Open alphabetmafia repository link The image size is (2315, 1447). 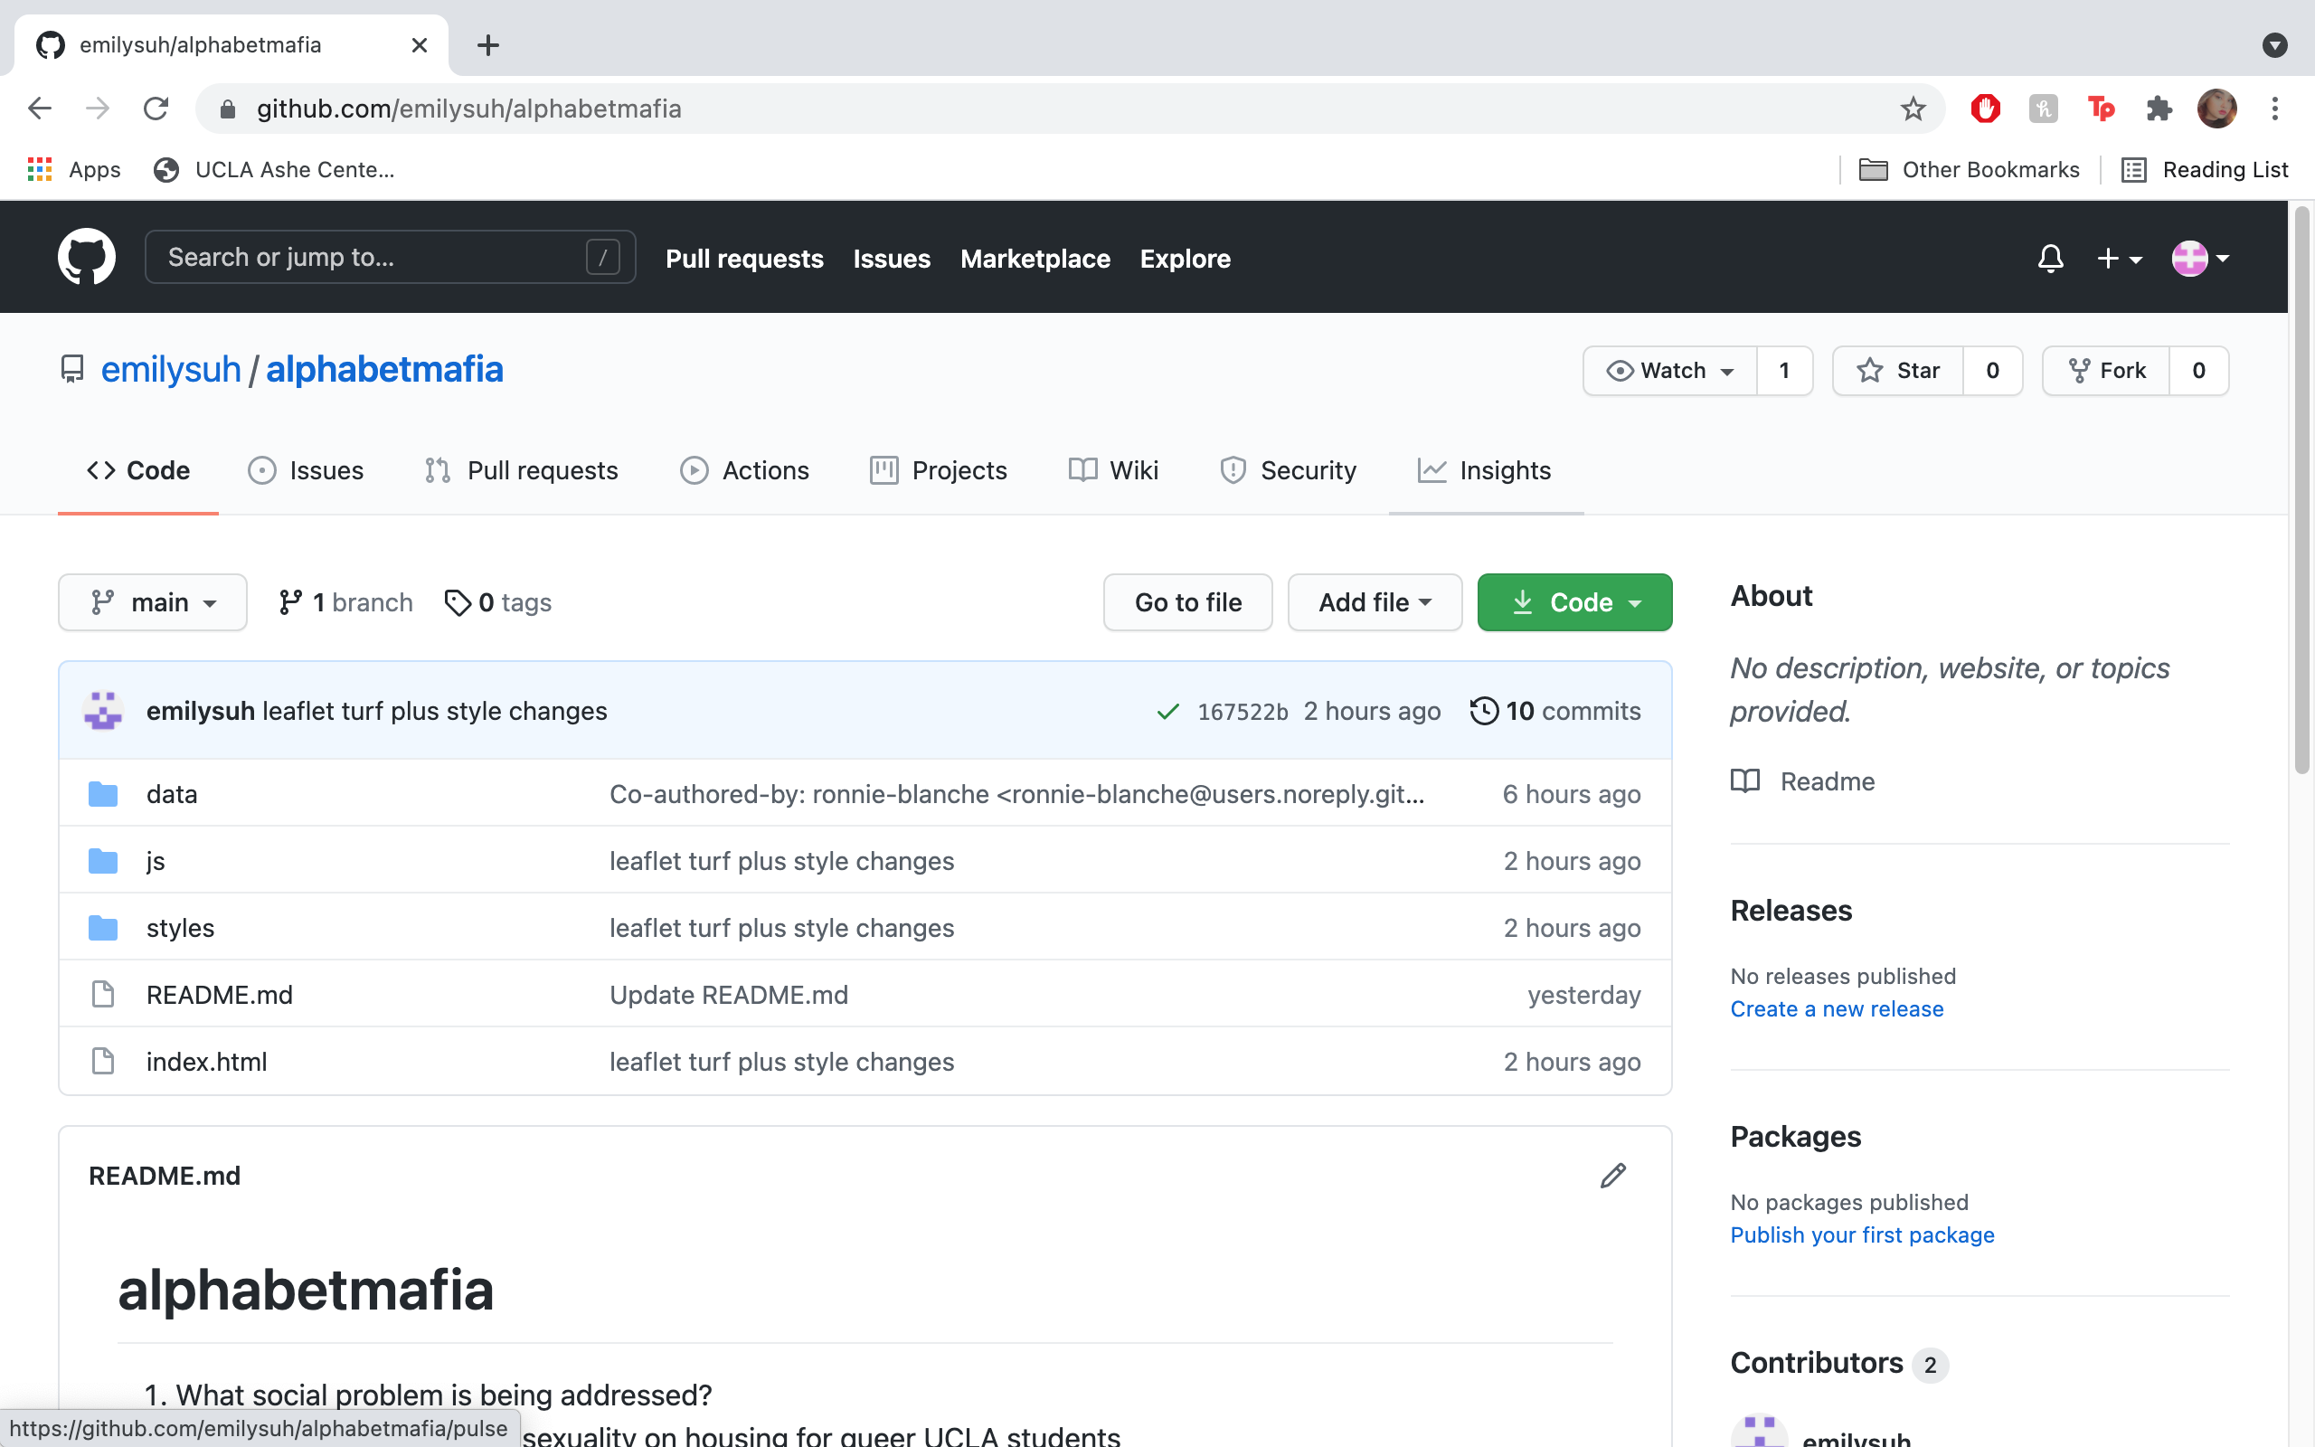pyautogui.click(x=384, y=369)
